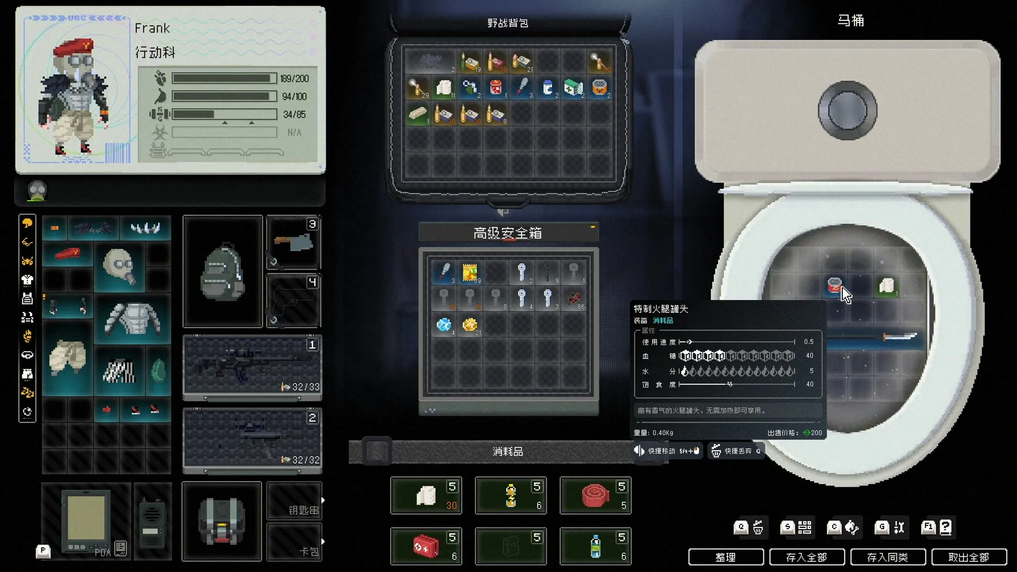Click the Q quick-discard hotkey icon
Screen dimensions: 1017x572
749,527
